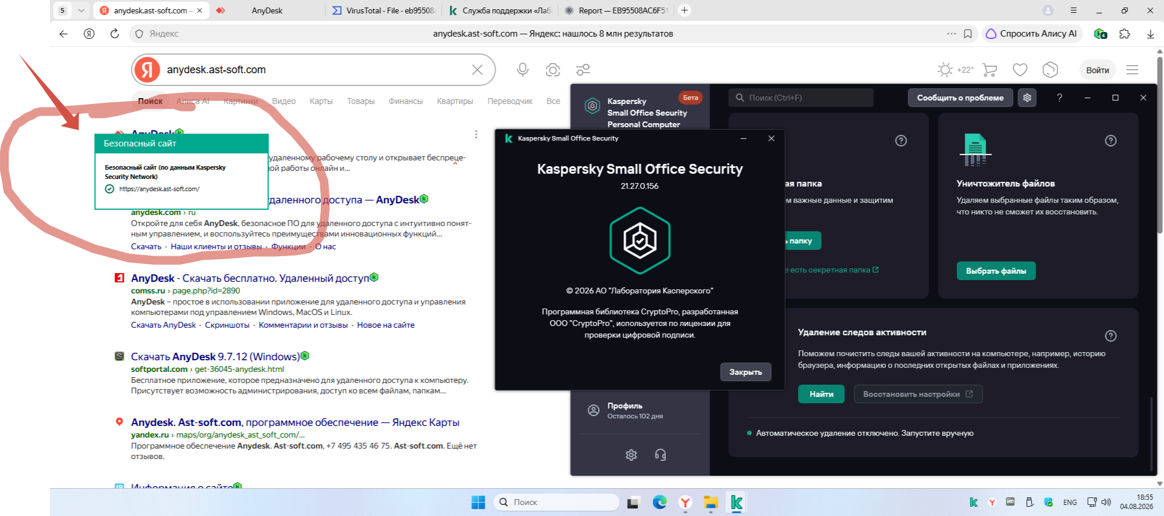Viewport: 1164px width, 516px height.
Task: Click the shield site-protection icon in address bar
Action: [x=139, y=34]
